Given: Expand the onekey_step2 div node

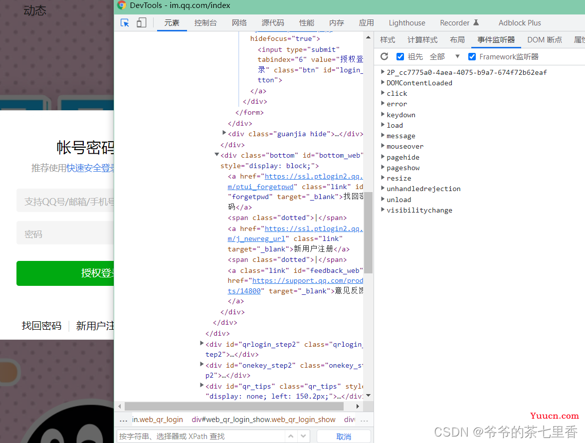Looking at the screenshot, I should [201, 364].
